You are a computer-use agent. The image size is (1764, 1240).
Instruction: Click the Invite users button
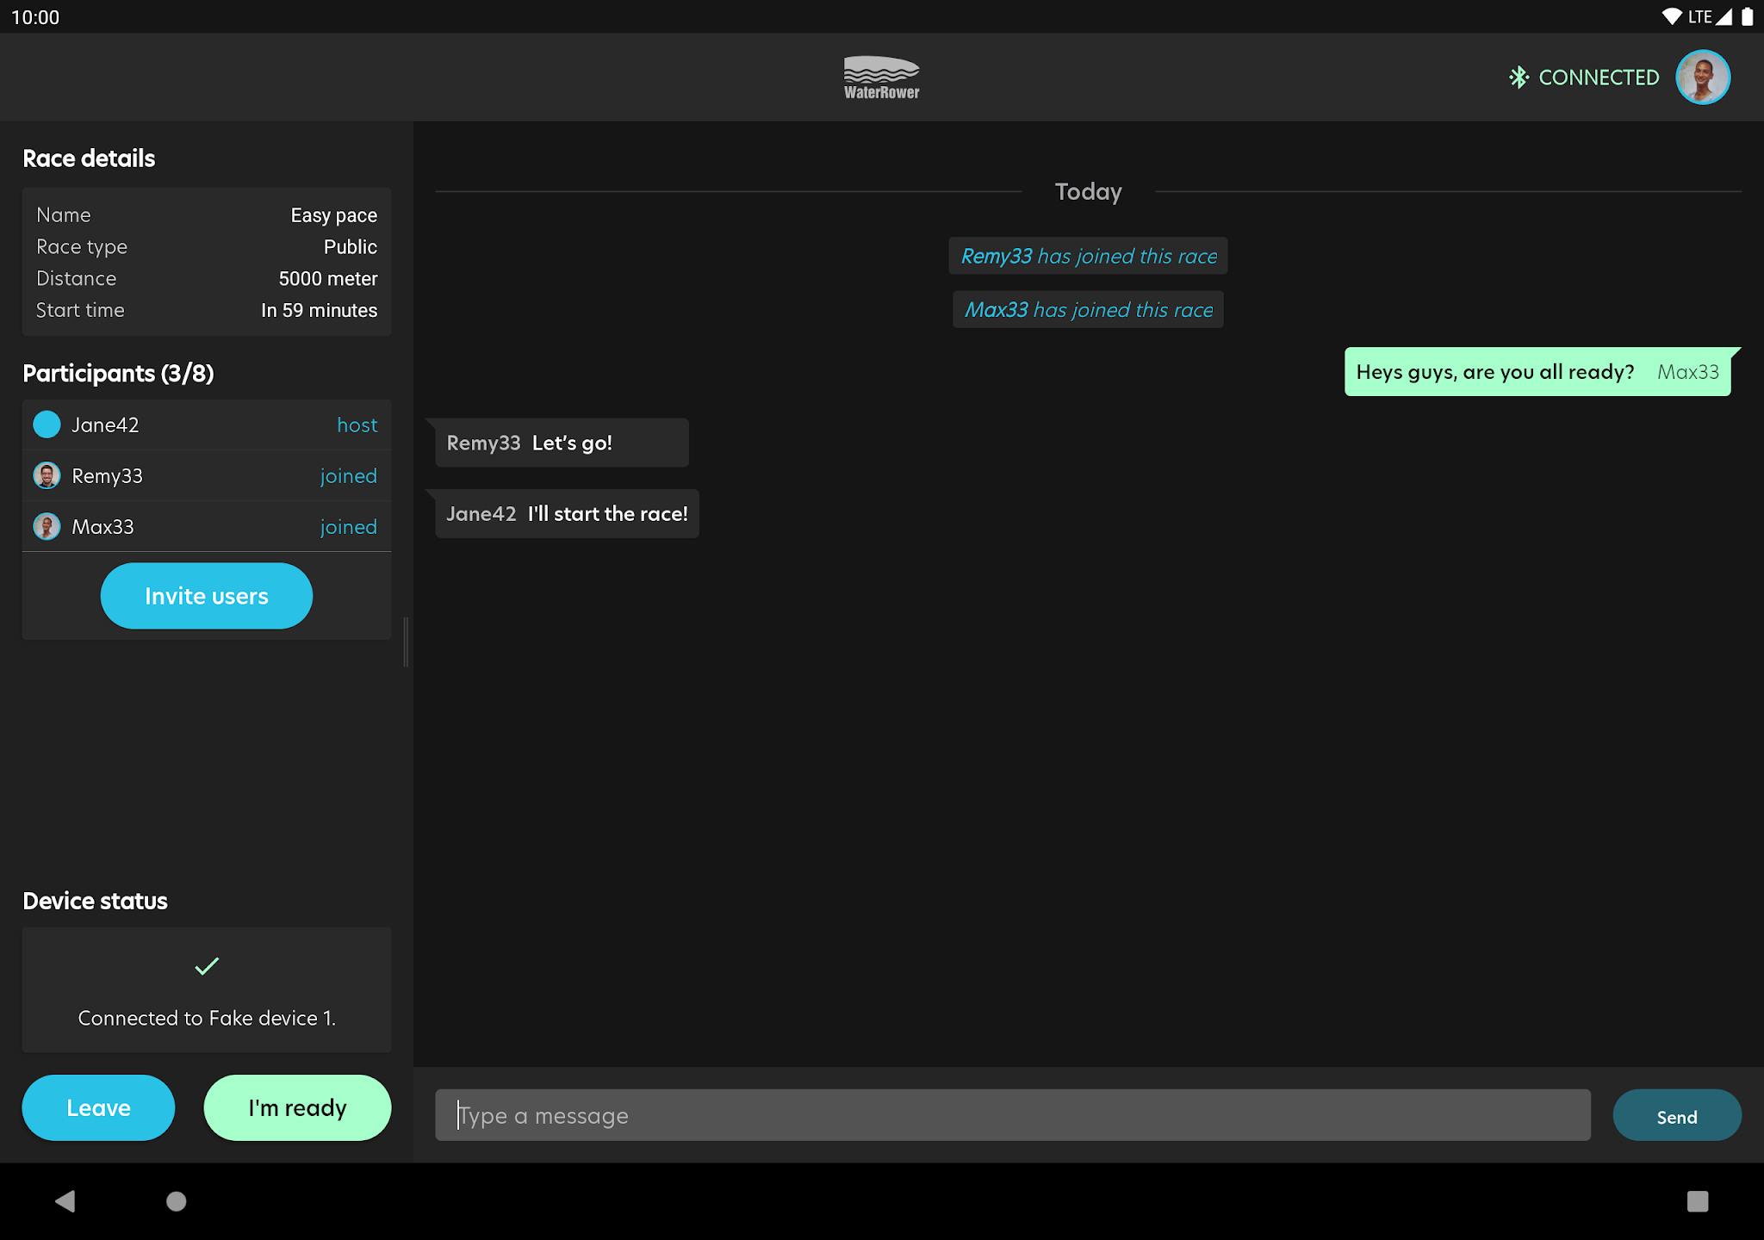click(207, 596)
